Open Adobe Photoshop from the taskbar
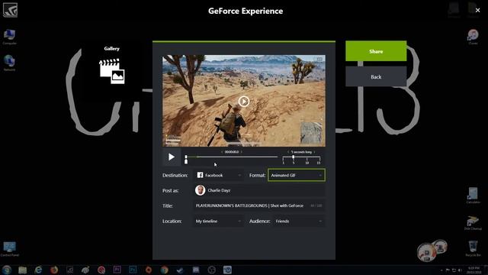The image size is (488, 275). tap(133, 270)
